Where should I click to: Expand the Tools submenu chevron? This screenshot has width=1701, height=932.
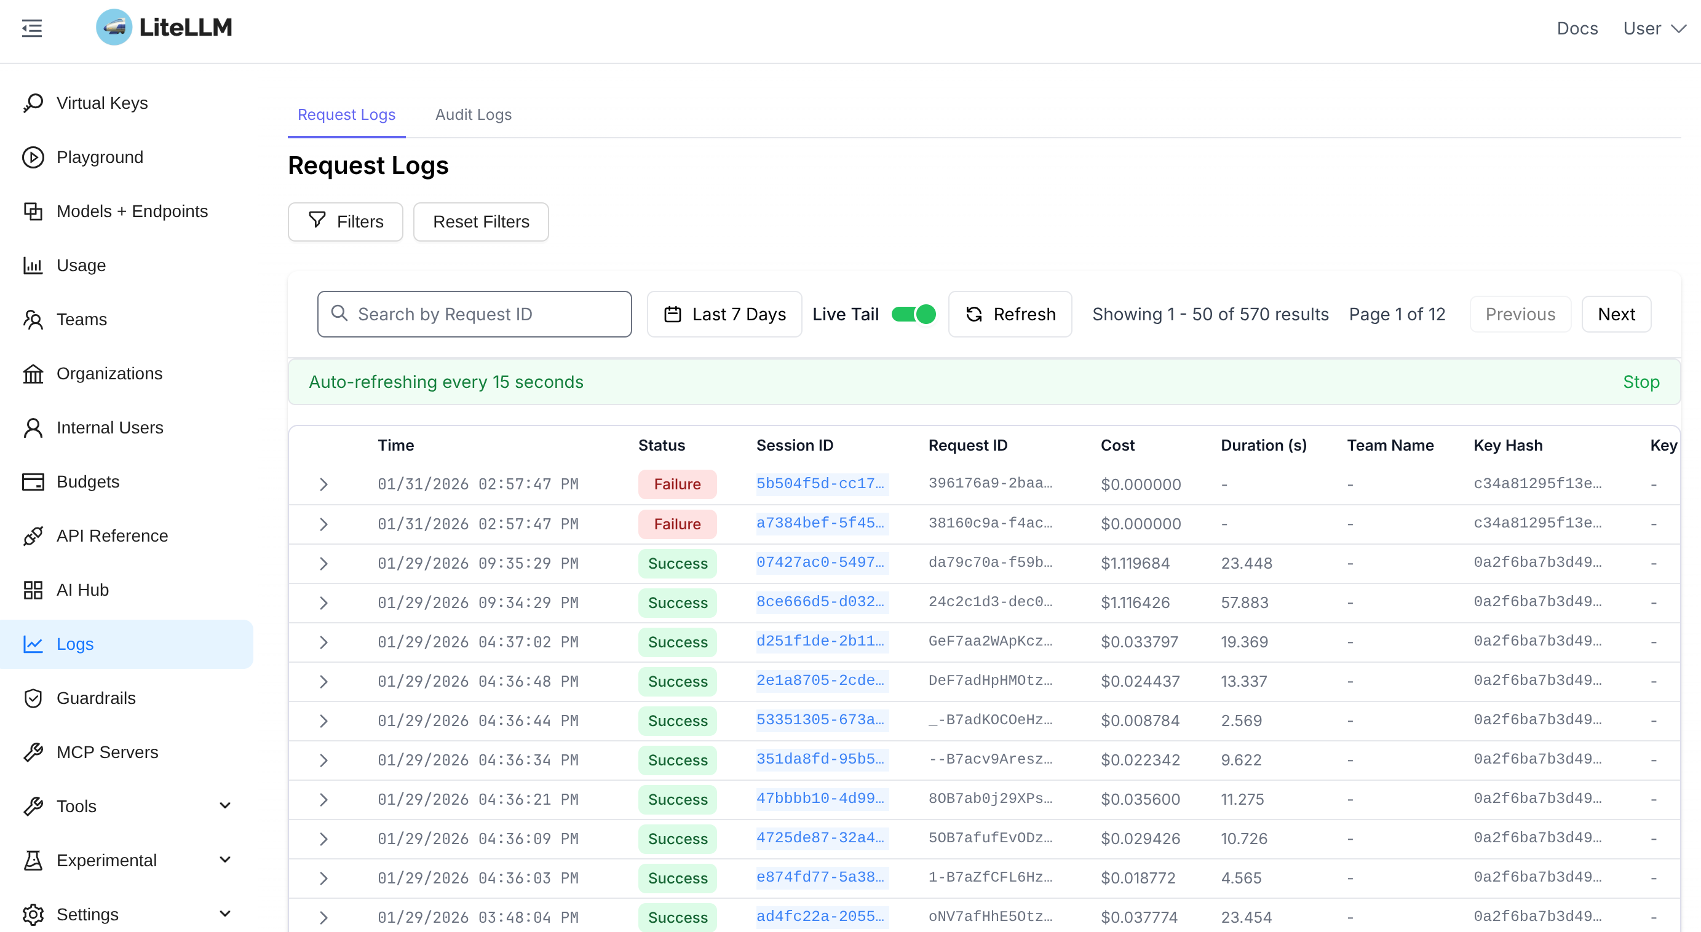[225, 806]
